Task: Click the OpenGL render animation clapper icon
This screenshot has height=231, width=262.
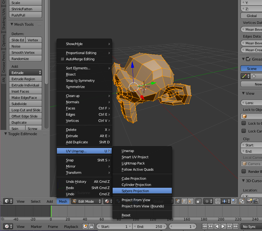Action: [x=255, y=201]
